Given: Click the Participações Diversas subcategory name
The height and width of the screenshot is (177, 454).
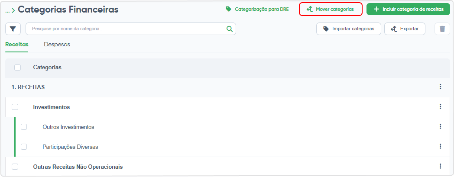Looking at the screenshot, I should tap(70, 147).
